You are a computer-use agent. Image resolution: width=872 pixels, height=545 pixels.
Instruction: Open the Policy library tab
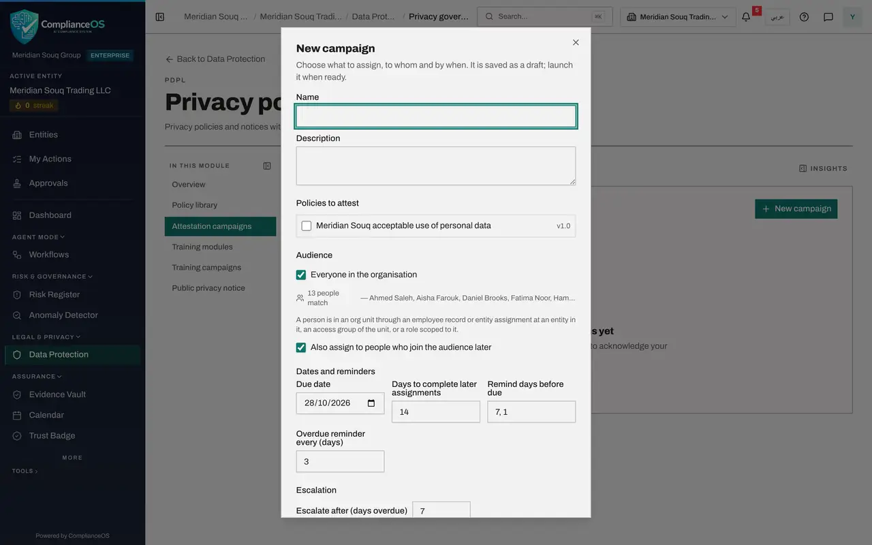220,205
